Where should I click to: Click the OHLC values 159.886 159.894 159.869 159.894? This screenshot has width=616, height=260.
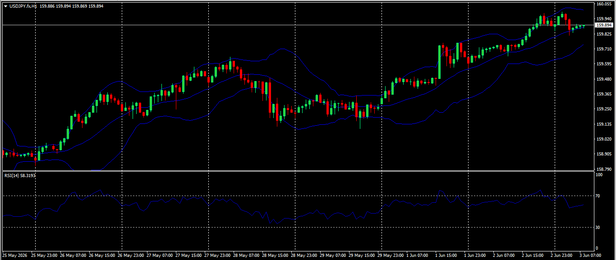[71, 6]
